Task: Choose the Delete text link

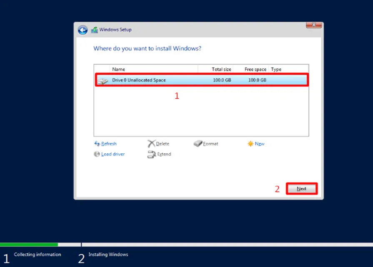Action: coord(163,144)
